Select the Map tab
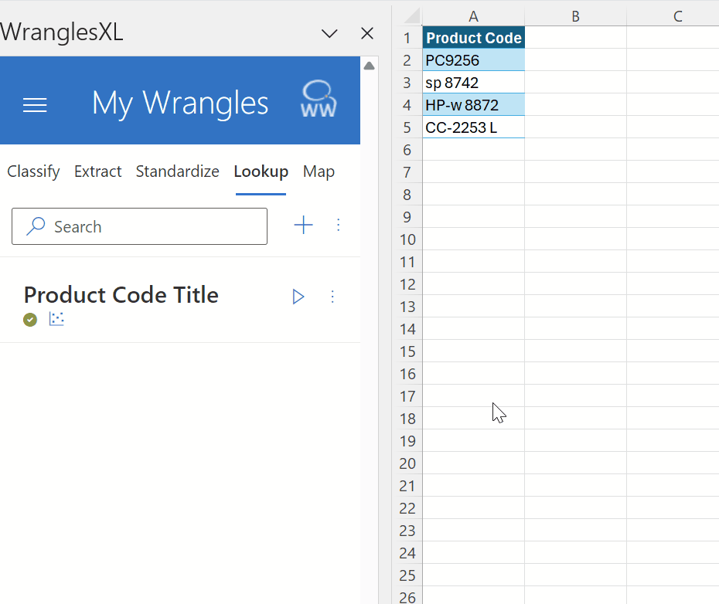This screenshot has width=719, height=604. [319, 171]
